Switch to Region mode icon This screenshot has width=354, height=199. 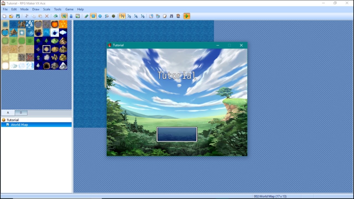(x=78, y=16)
